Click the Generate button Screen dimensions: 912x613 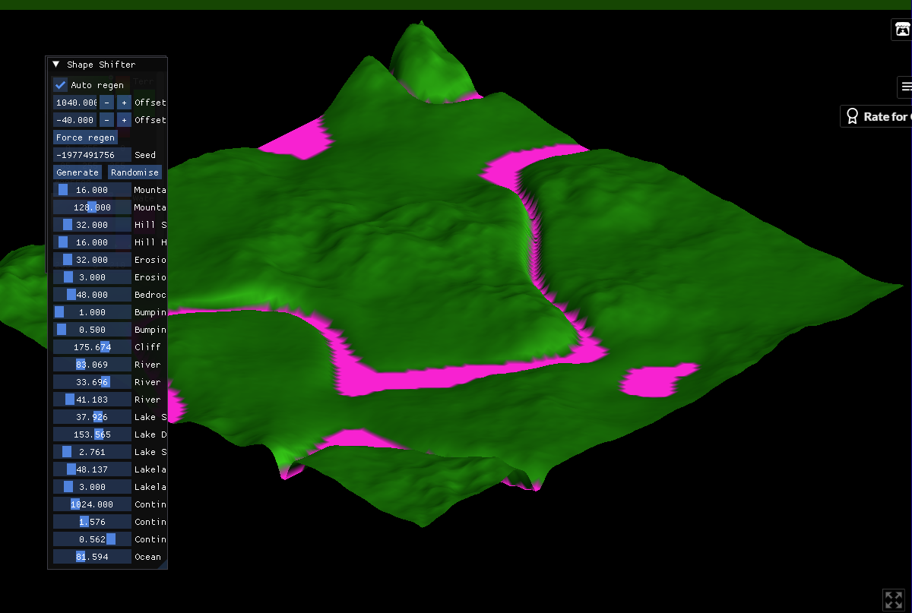78,172
